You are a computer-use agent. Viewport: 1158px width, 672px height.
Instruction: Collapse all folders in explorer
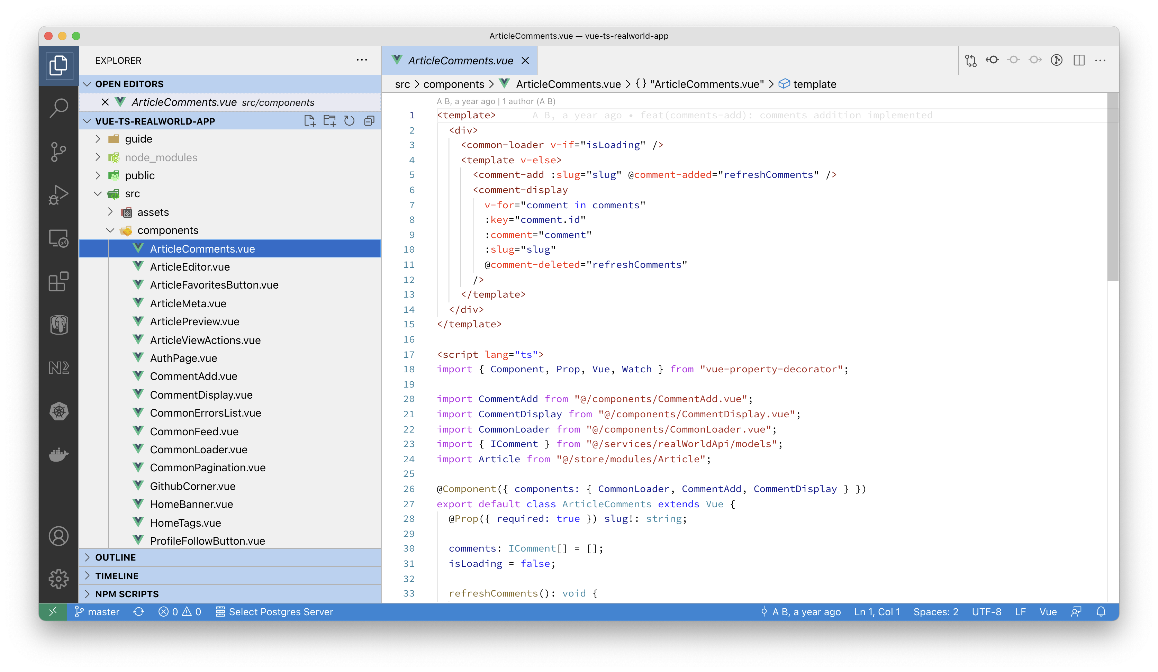point(369,121)
